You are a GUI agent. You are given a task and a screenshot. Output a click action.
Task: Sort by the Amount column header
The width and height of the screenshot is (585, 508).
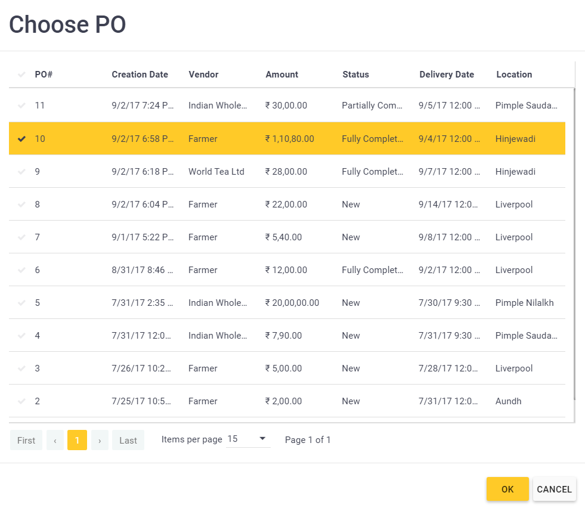click(x=281, y=75)
